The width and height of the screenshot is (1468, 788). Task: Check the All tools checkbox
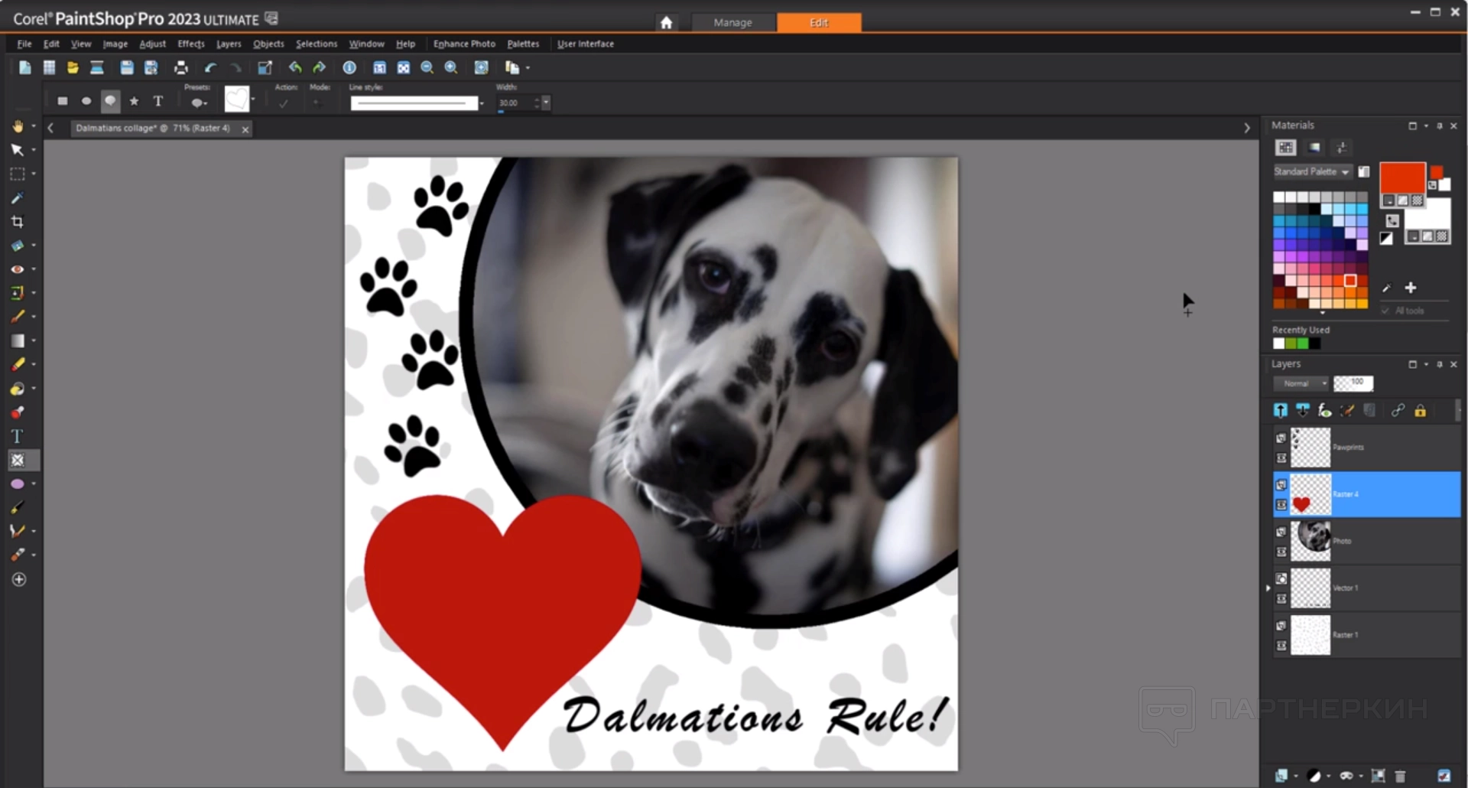1385,311
